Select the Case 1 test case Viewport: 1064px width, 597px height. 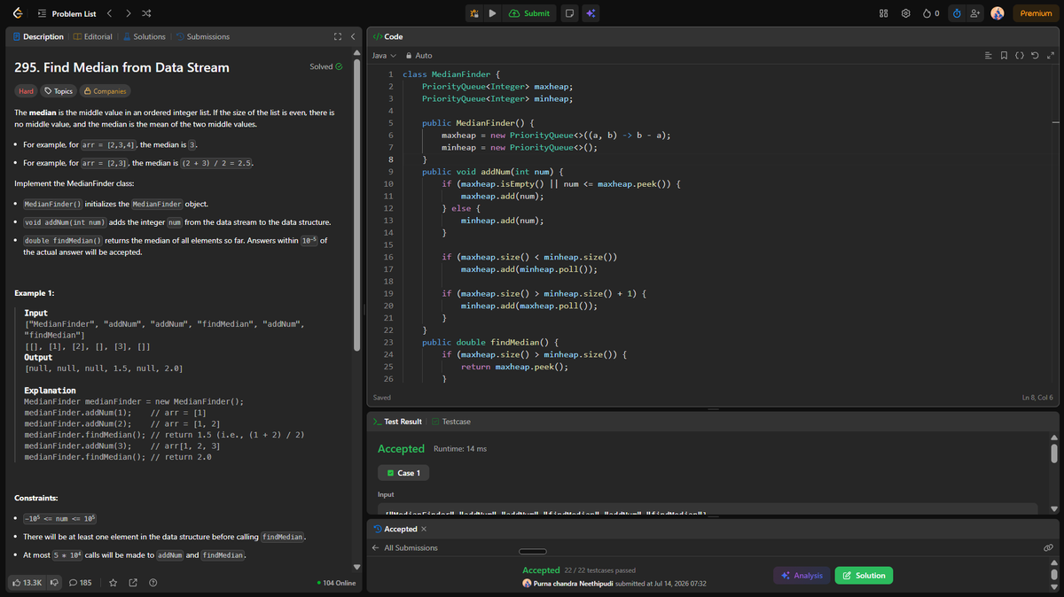pyautogui.click(x=403, y=473)
